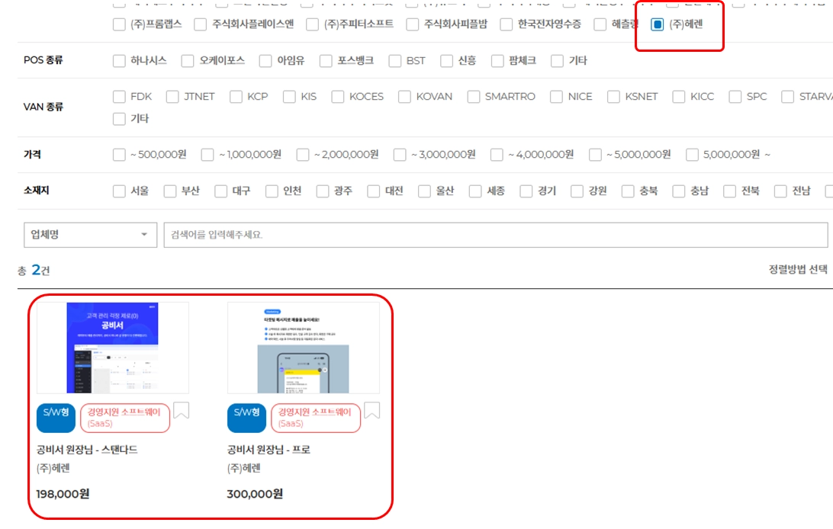Open 공비서 원장님 - 프로 thumbnail image

[304, 348]
